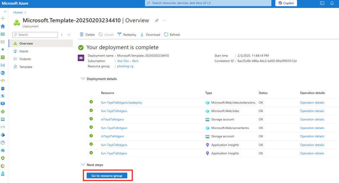Open the Virtual machines monitor icon

click(x=3, y=104)
